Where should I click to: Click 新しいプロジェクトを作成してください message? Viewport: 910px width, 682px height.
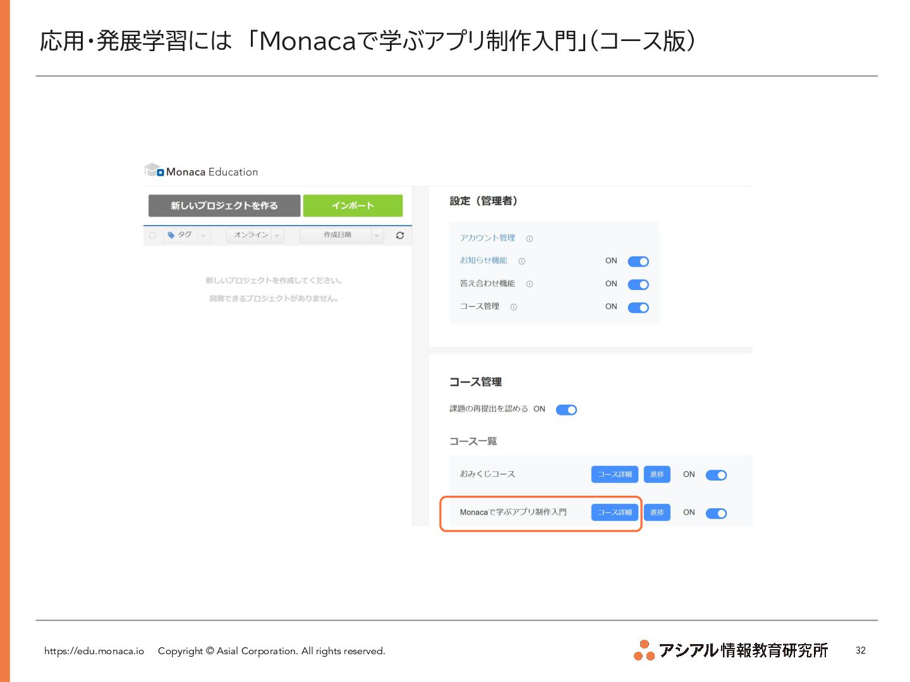[274, 280]
